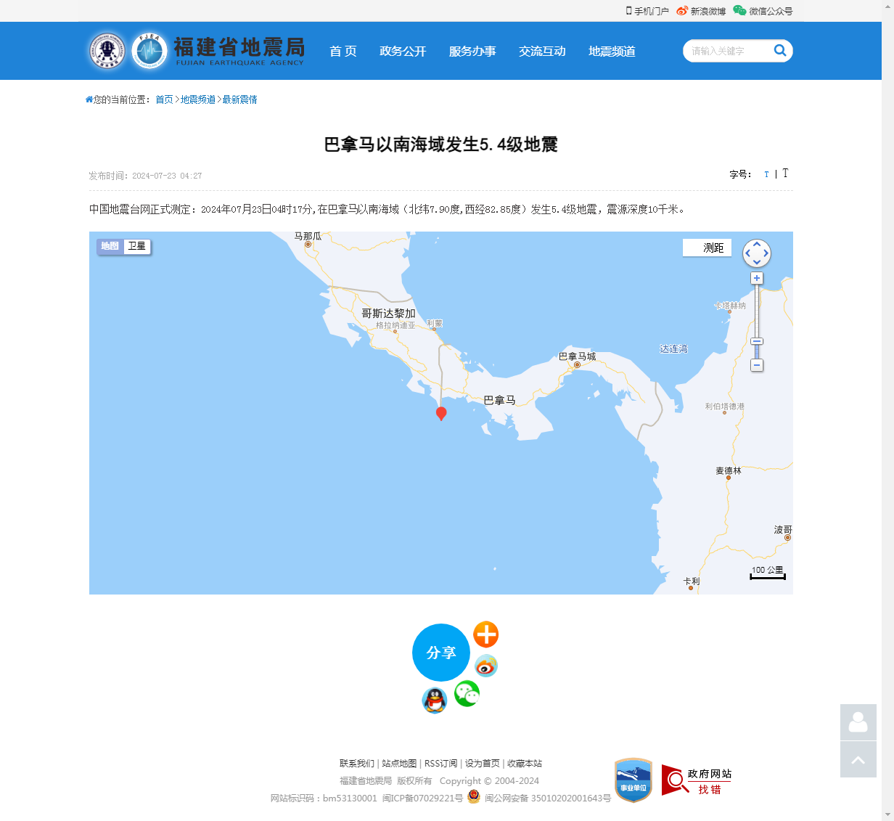Open the 地震频道 menu
Viewport: 894px width, 821px height.
click(x=612, y=51)
